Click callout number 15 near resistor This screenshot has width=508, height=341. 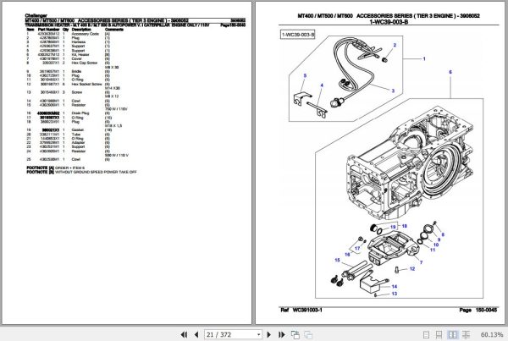(x=337, y=260)
